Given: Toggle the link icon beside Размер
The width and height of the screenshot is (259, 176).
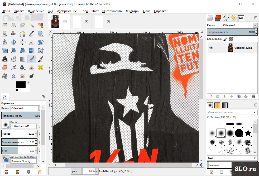Looking at the screenshot, I should tap(40, 133).
